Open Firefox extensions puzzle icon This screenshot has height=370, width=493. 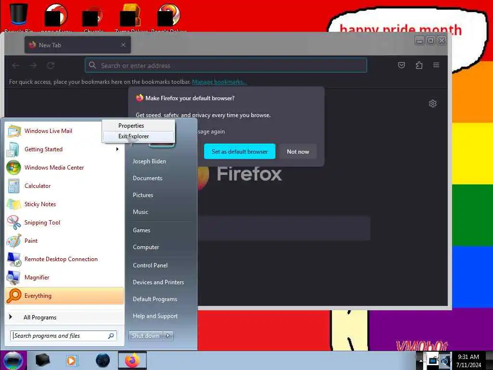point(419,65)
